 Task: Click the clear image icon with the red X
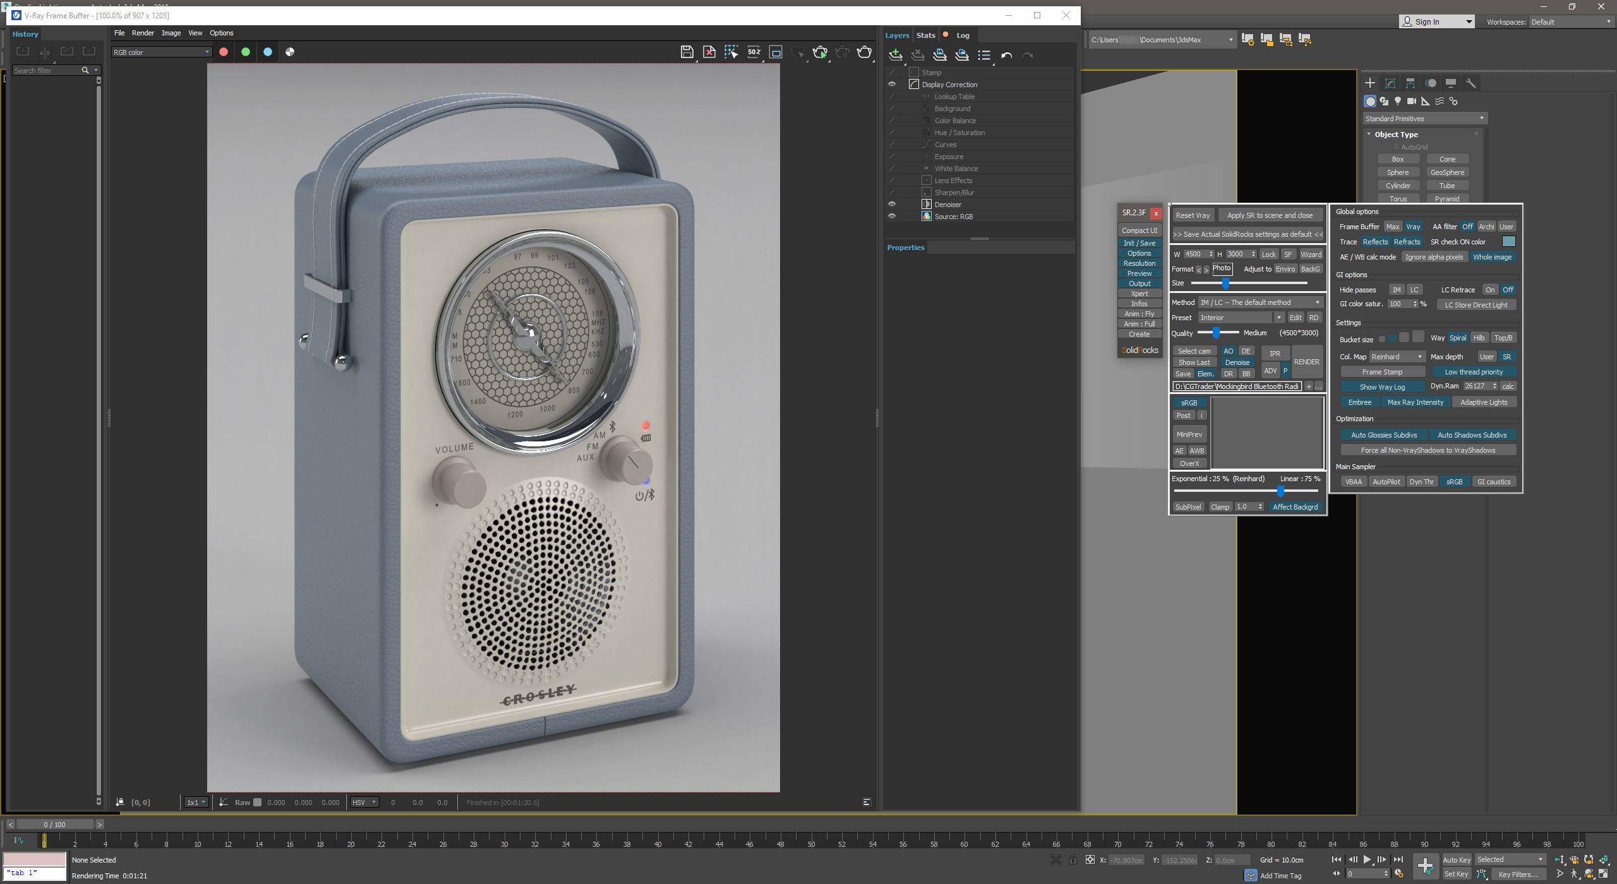[709, 52]
